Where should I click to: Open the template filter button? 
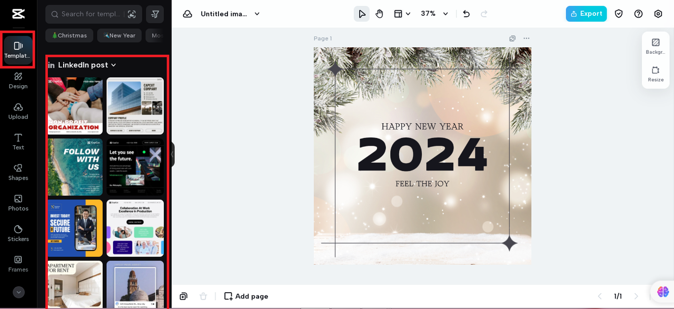(x=155, y=14)
